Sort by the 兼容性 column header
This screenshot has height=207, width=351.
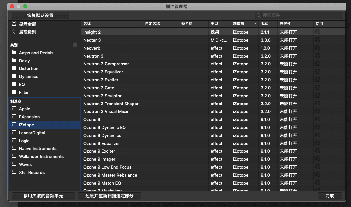(x=295, y=24)
